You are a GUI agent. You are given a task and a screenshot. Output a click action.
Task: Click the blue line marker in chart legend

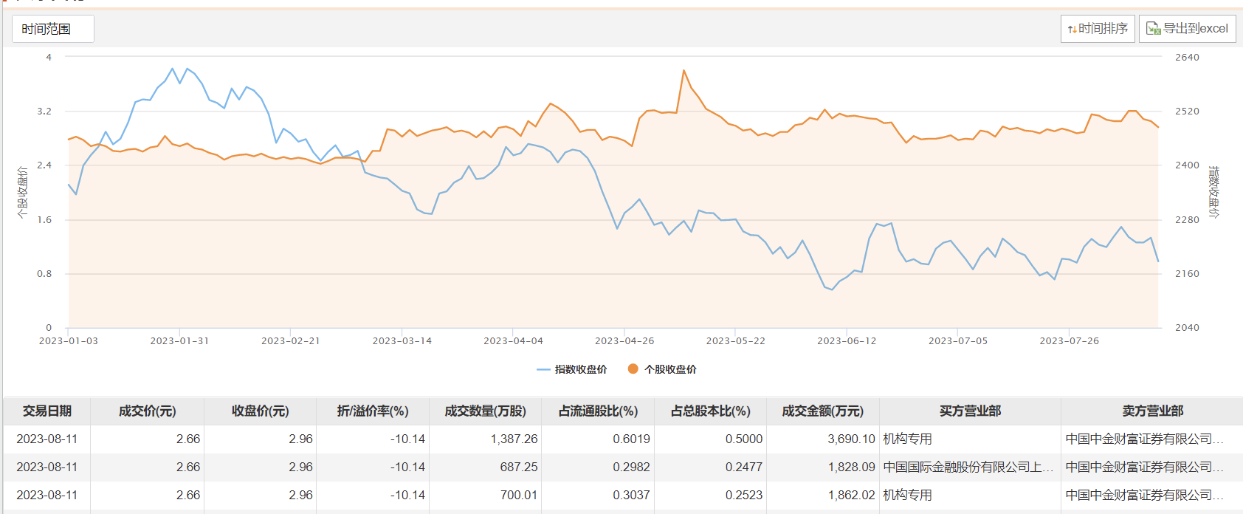[x=543, y=369]
